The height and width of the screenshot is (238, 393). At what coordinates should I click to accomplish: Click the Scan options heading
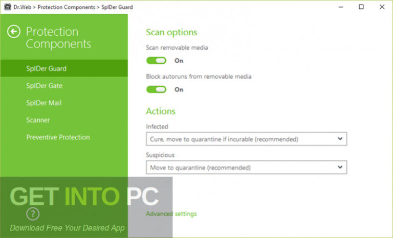click(x=172, y=32)
